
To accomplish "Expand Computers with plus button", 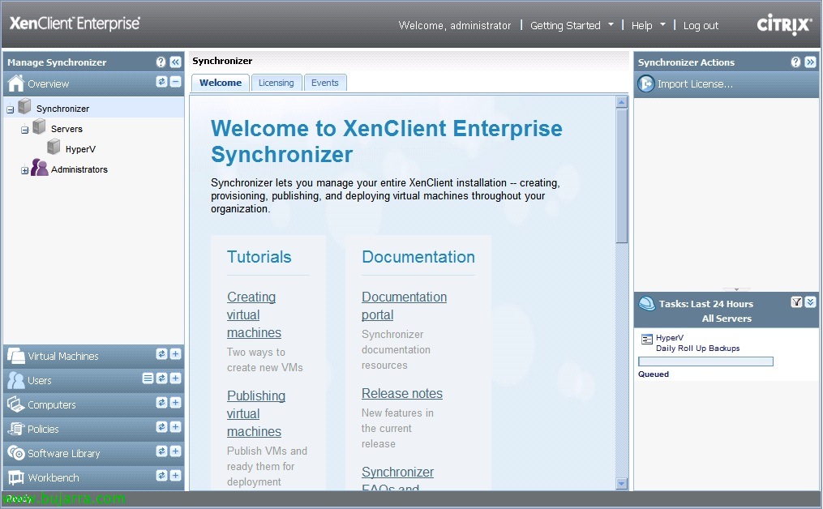I will pos(176,403).
